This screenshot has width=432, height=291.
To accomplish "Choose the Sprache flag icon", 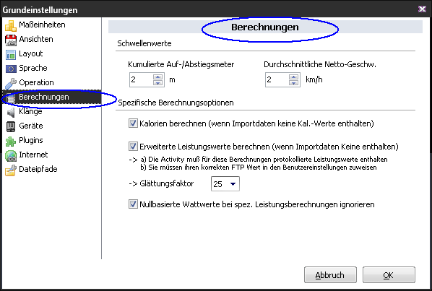I will pyautogui.click(x=11, y=69).
